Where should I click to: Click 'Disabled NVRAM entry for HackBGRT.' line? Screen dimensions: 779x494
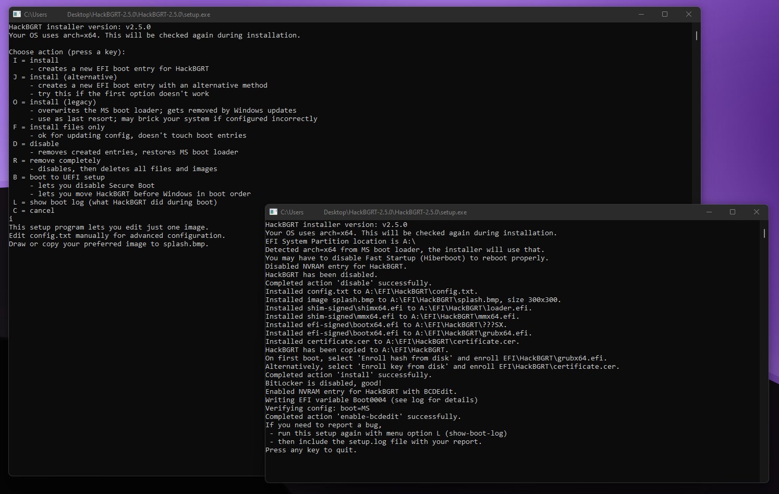pos(336,267)
